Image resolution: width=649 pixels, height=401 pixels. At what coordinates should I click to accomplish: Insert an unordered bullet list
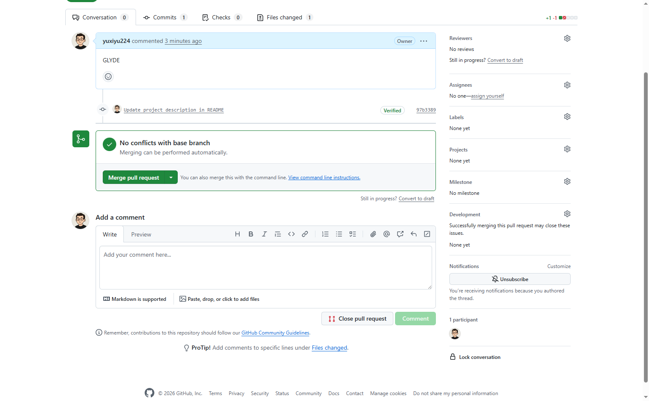[x=339, y=234]
